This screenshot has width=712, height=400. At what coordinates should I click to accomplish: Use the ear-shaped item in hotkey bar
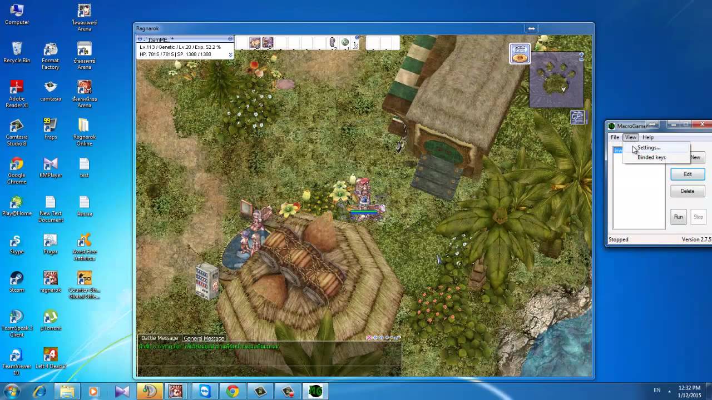(333, 43)
